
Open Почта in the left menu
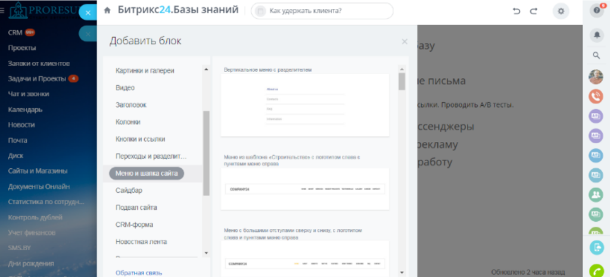[x=17, y=140]
